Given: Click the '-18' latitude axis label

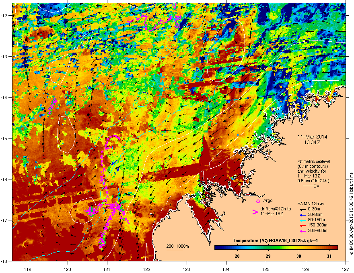Looking at the screenshot, I should [4, 261].
